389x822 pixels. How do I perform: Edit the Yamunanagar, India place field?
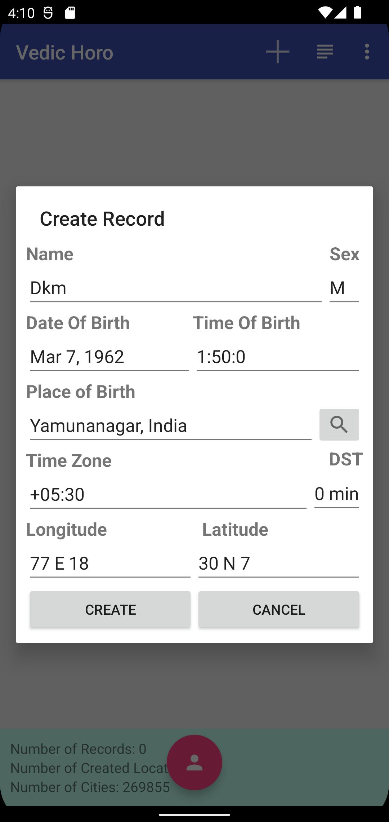point(170,426)
